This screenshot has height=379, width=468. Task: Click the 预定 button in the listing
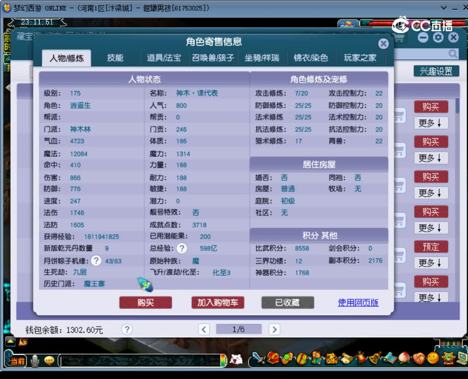(431, 247)
